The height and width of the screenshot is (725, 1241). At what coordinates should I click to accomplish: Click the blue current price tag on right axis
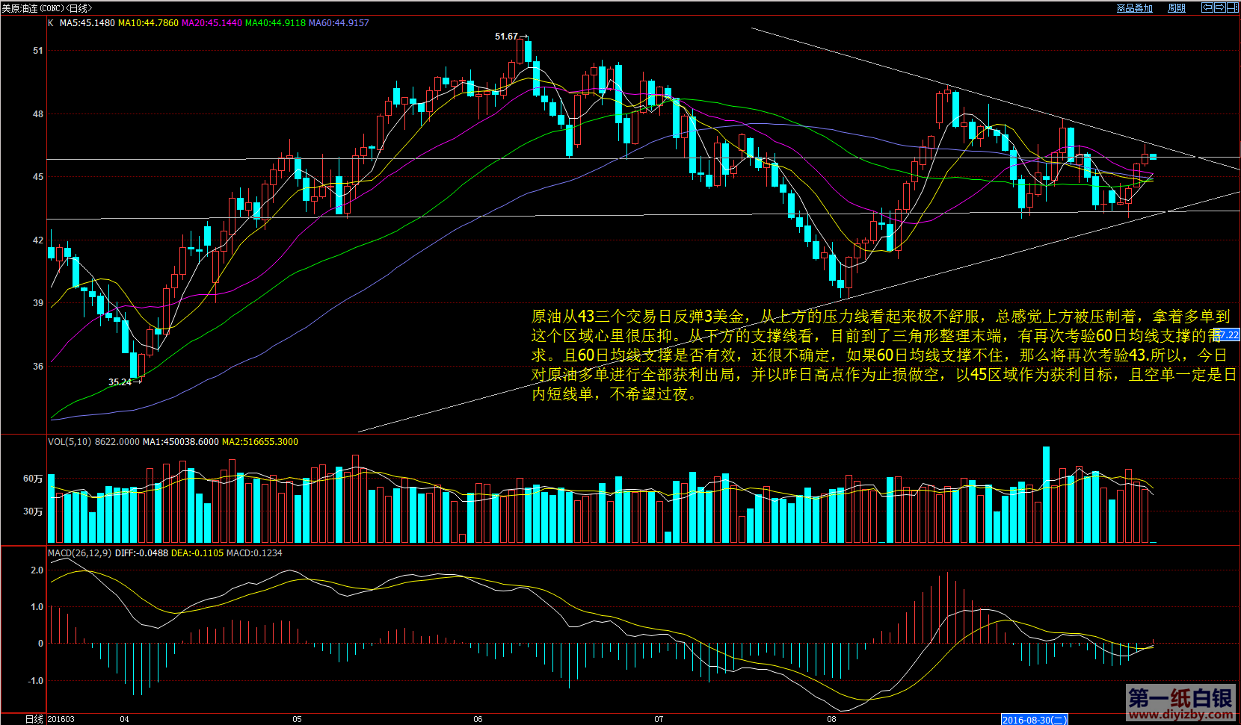click(x=1227, y=335)
